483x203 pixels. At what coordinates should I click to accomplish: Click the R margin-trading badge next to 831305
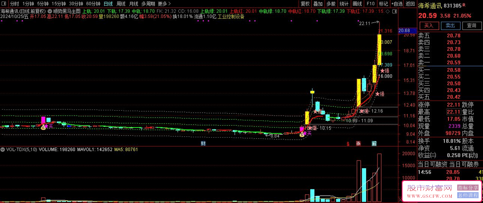[x=464, y=6]
